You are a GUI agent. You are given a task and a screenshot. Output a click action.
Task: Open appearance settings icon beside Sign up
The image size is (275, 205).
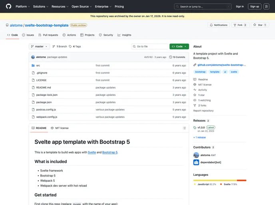pyautogui.click(x=266, y=6)
